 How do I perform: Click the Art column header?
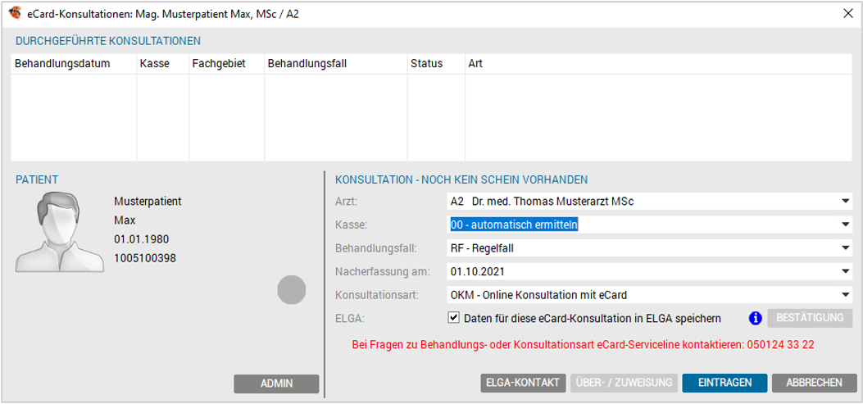pyautogui.click(x=659, y=64)
